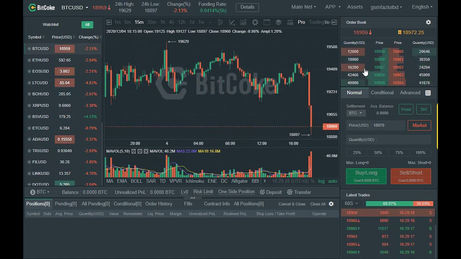
Task: Open the BTC balance currency dropdown
Action: 40,192
